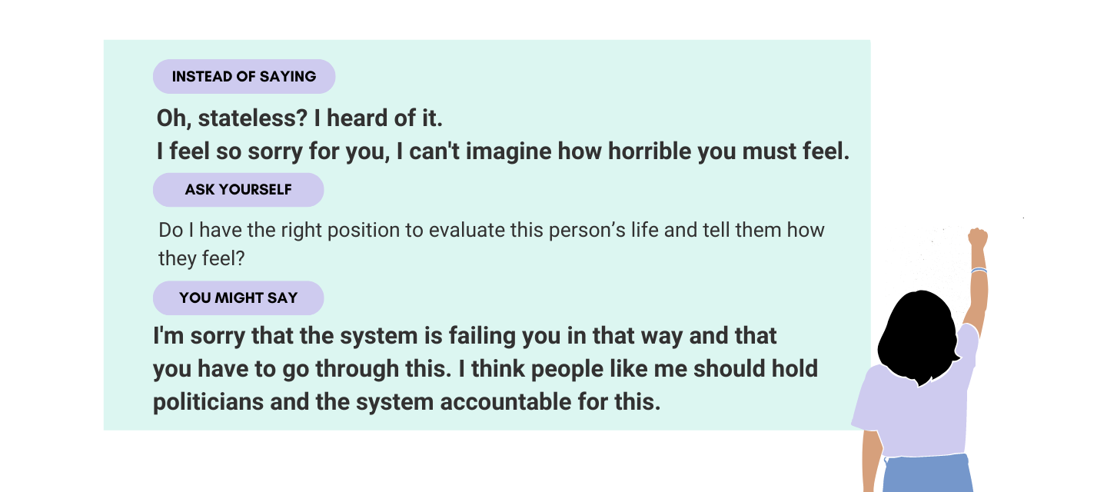
Task: Click the INSTEAD OF SAYING pill label
Action: [x=244, y=77]
